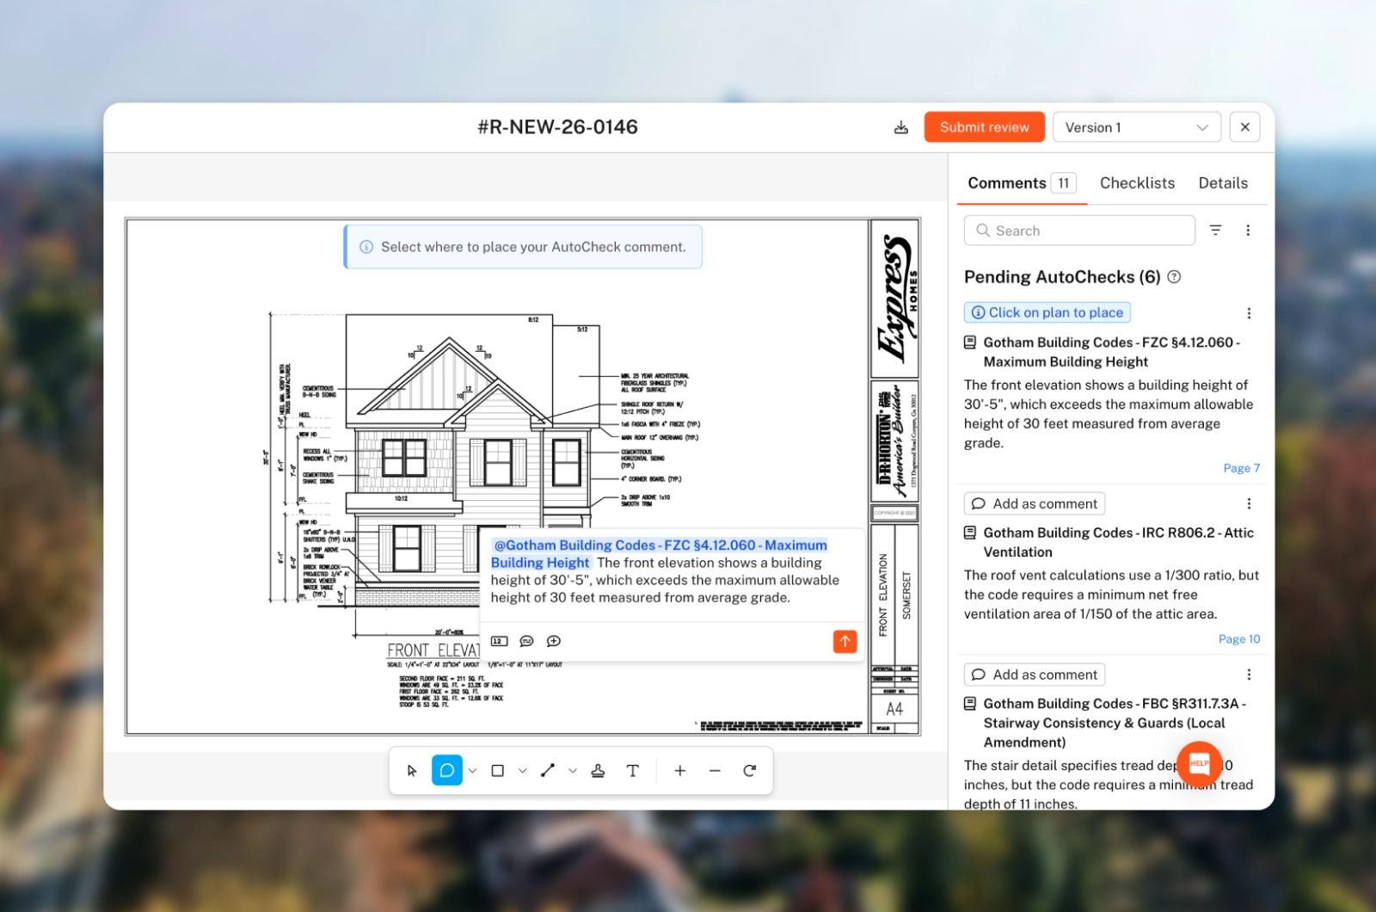Switch to the Checklists tab
The image size is (1376, 912).
point(1137,182)
